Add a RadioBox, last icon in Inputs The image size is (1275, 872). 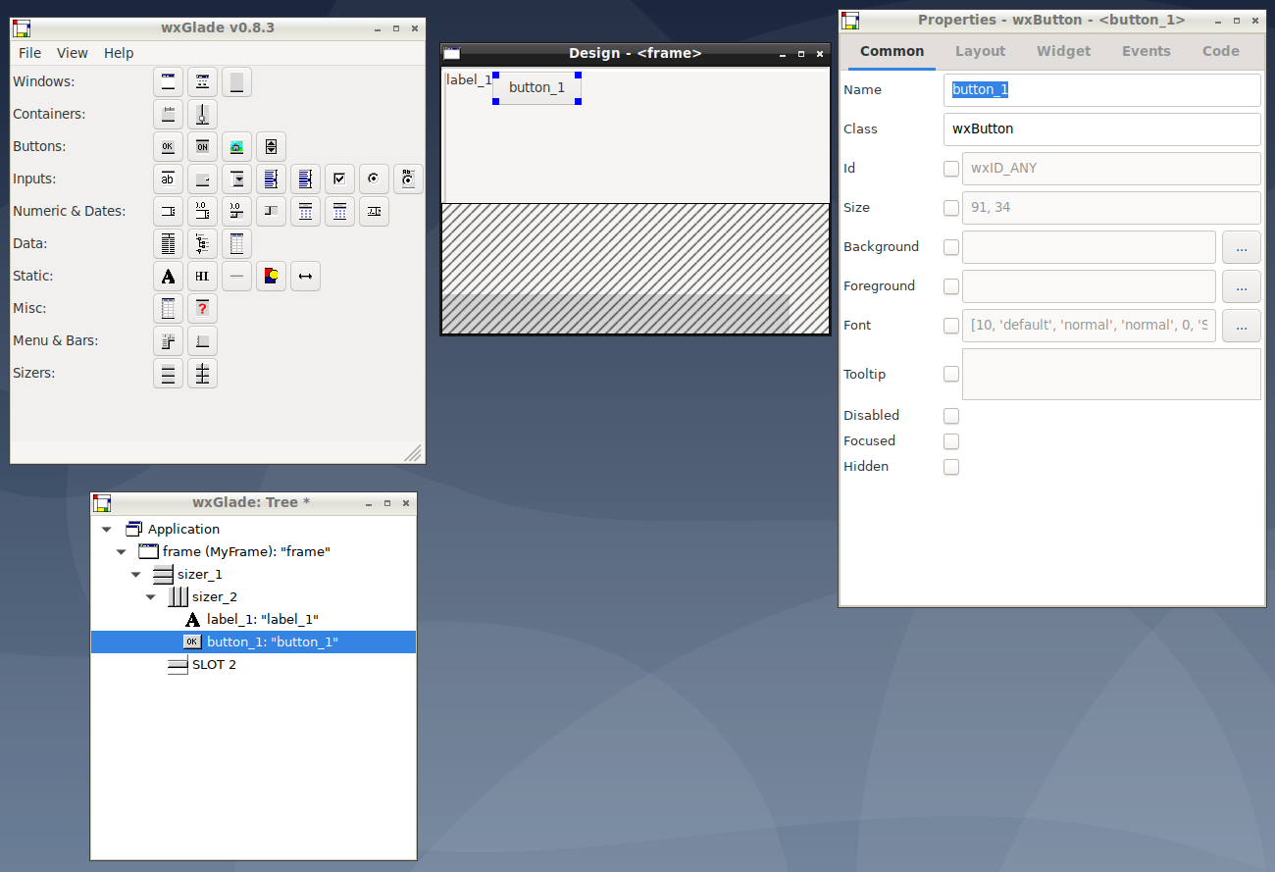(409, 180)
